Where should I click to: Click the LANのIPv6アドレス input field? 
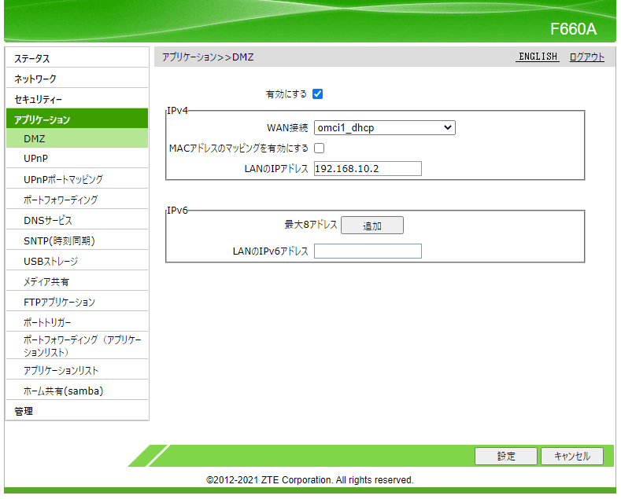pyautogui.click(x=368, y=251)
